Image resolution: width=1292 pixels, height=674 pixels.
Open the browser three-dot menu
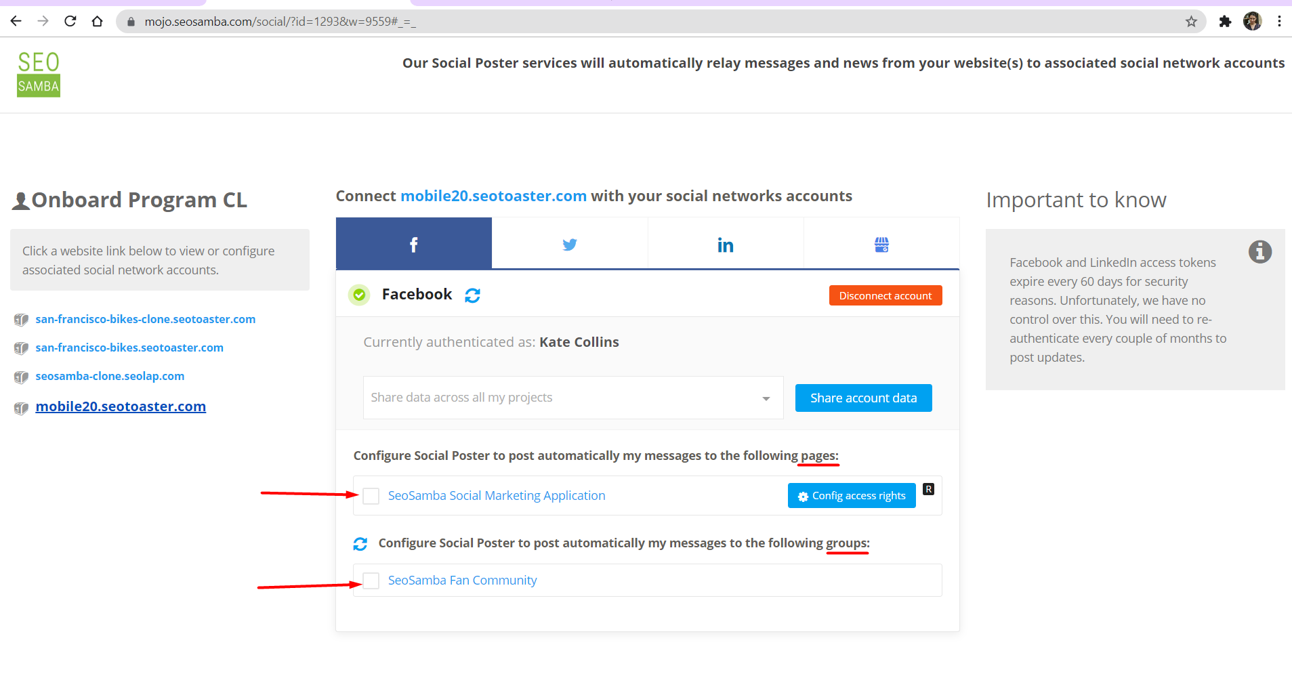pos(1279,21)
